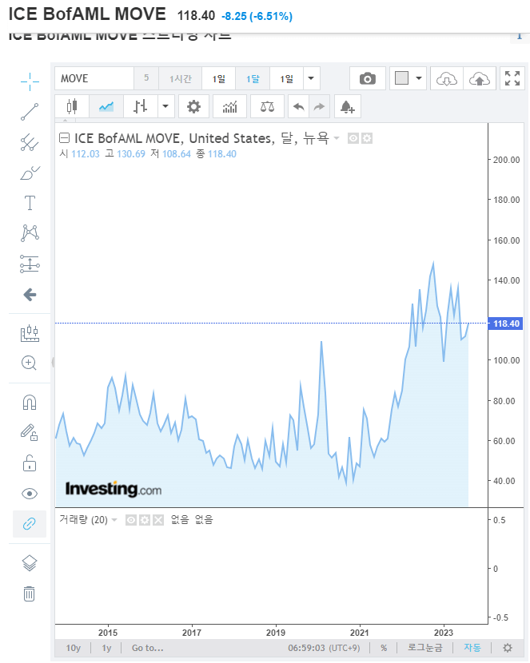Image resolution: width=530 pixels, height=663 pixels.
Task: Click the 118.40 price label
Action: [x=505, y=324]
